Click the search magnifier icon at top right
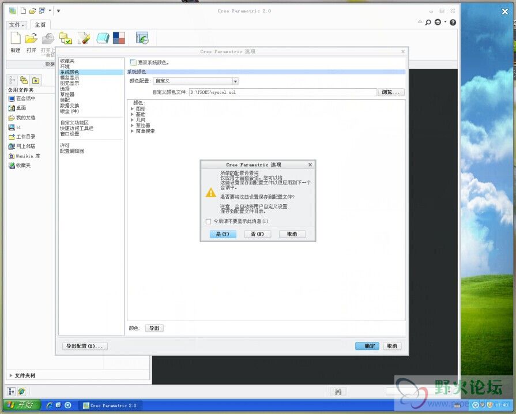The height and width of the screenshot is (414, 516). click(428, 22)
